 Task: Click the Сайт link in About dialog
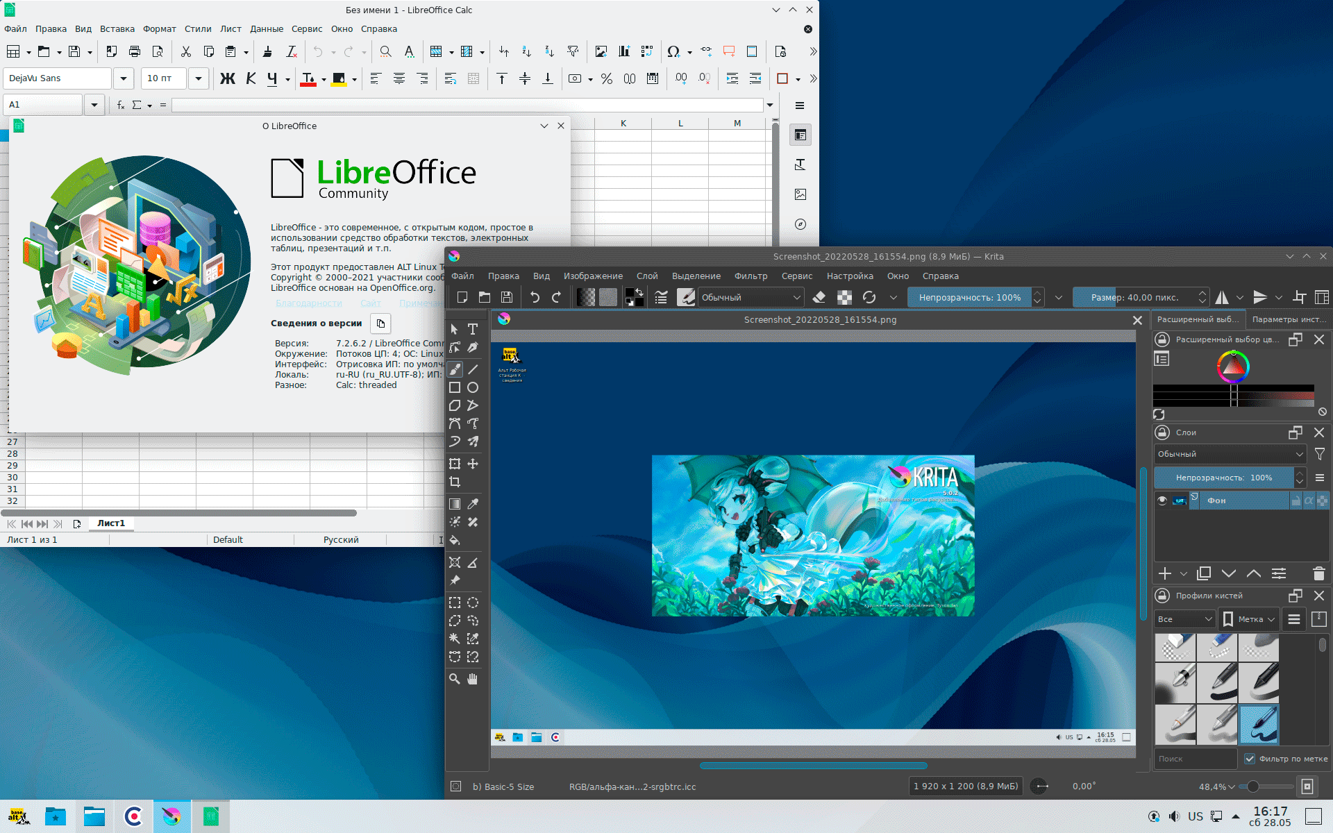(371, 303)
